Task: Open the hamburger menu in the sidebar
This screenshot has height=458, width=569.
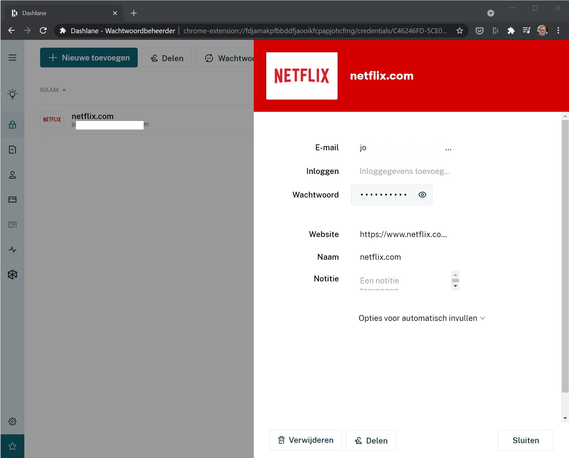Action: pos(12,58)
